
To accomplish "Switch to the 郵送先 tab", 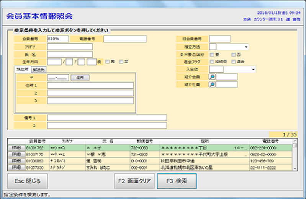I will tap(39, 70).
